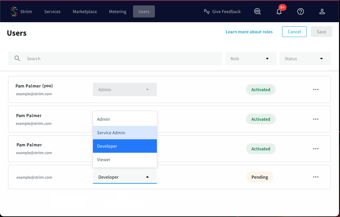Viewport: 340px width, 217px height.
Task: Focus the Search users field
Action: tap(115, 59)
